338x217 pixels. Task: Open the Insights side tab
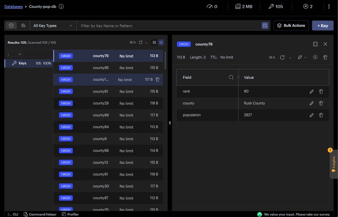pyautogui.click(x=333, y=164)
